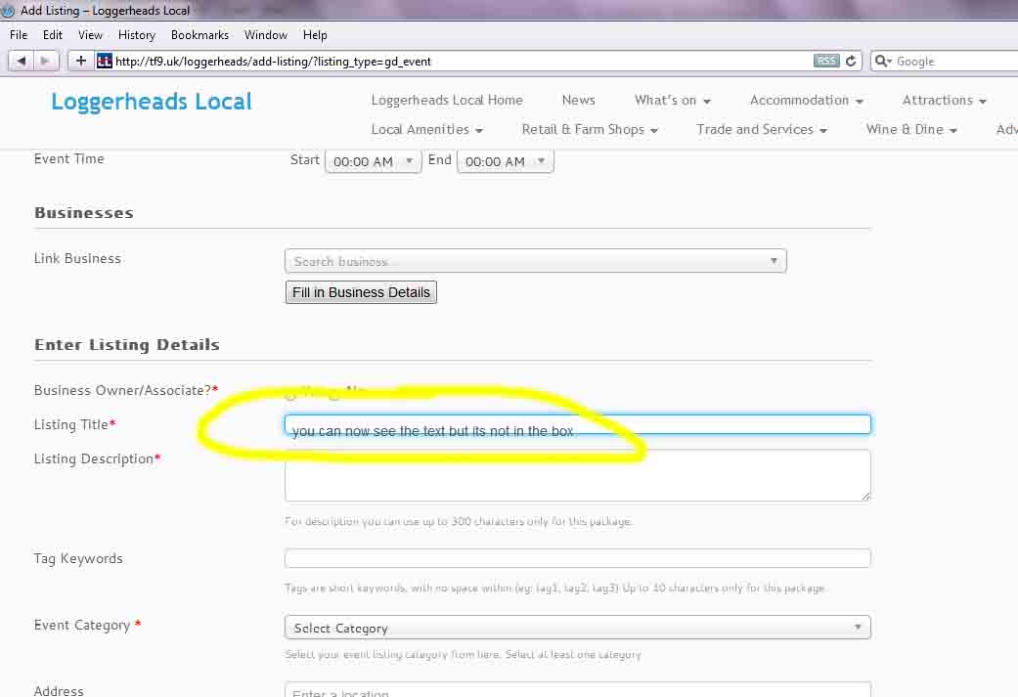The image size is (1018, 697).
Task: Click the browser Forward arrow button
Action: coord(46,61)
